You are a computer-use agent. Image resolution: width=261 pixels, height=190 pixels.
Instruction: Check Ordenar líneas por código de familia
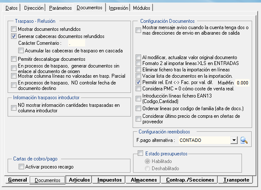pyautogui.click(x=138, y=109)
